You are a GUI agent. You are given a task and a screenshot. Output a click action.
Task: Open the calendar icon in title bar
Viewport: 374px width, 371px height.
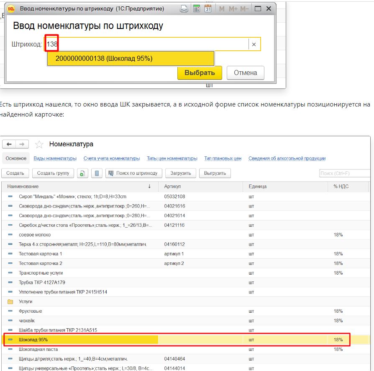click(x=208, y=9)
